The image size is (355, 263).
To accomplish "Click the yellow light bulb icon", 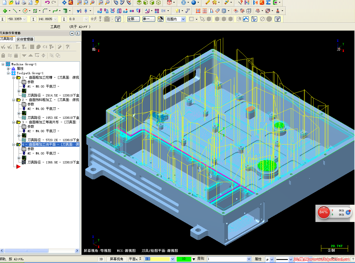I will click(x=177, y=11).
